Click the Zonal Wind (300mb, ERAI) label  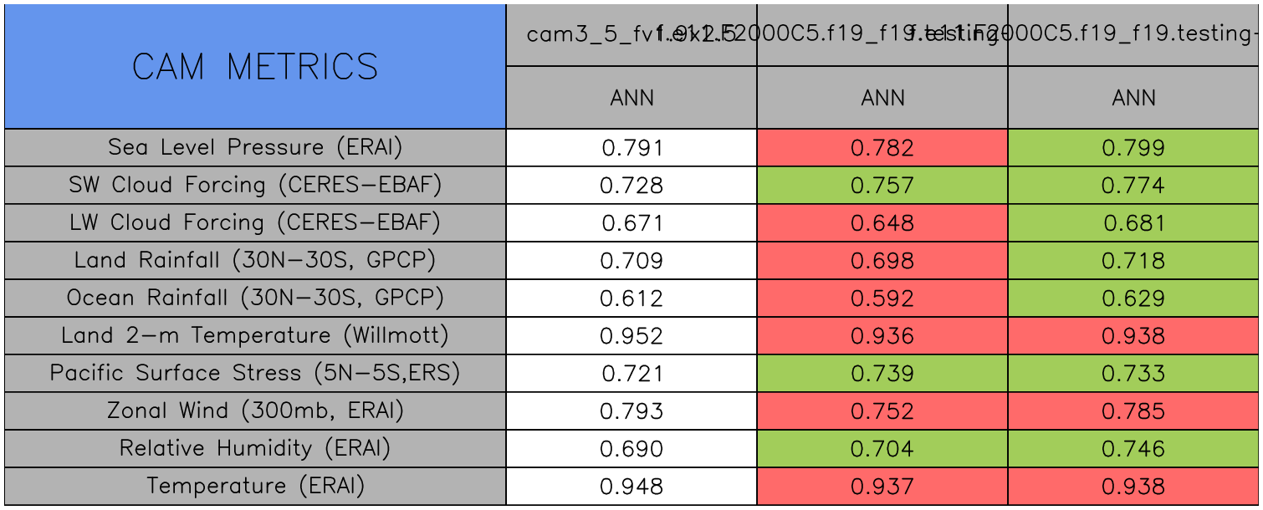pyautogui.click(x=255, y=411)
